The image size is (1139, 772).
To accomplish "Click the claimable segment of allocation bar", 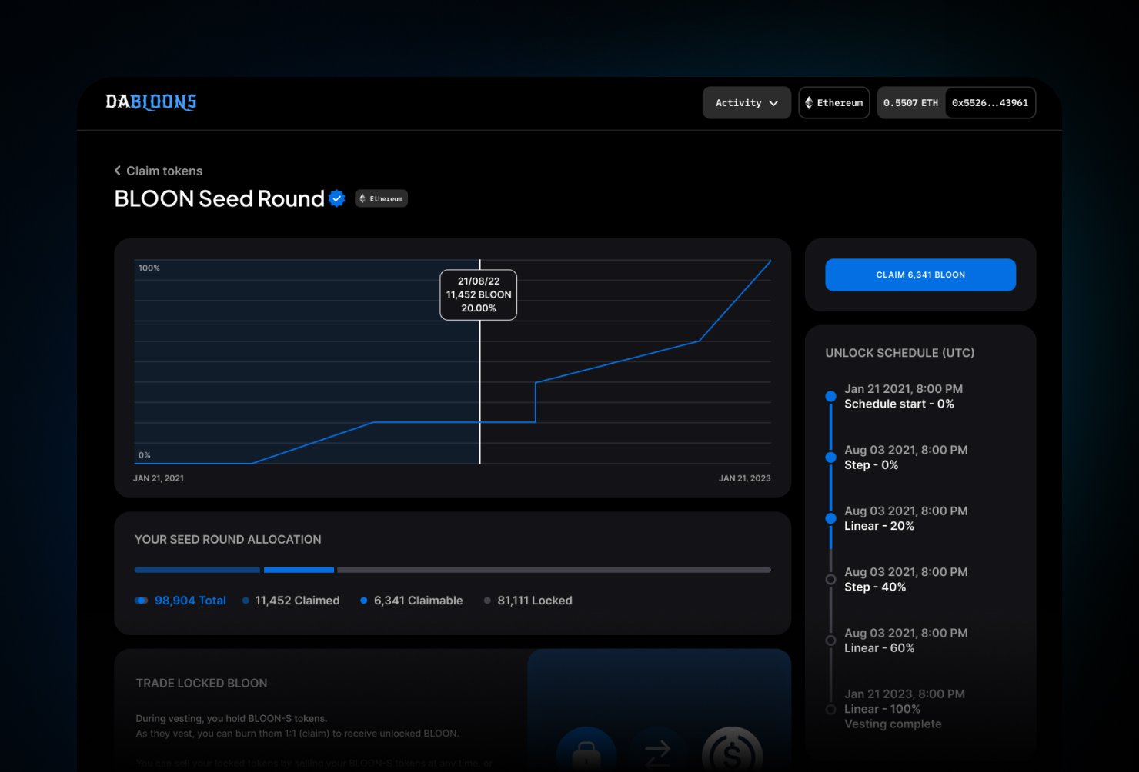I will (x=299, y=570).
